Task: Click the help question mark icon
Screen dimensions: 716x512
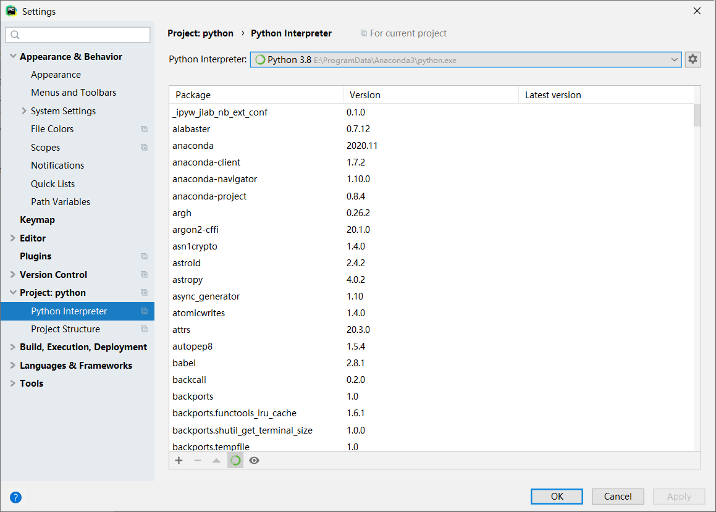Action: [x=15, y=497]
